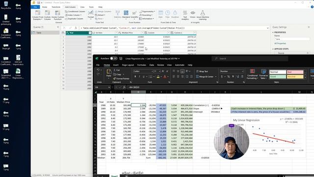
Task: Click Format Painter in Excel
Action: [121, 79]
